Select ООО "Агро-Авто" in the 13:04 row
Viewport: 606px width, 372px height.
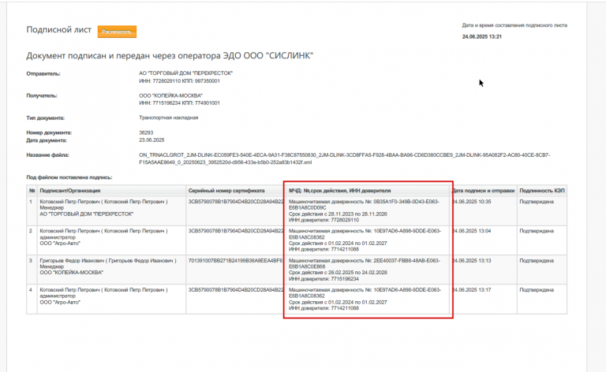(60, 244)
